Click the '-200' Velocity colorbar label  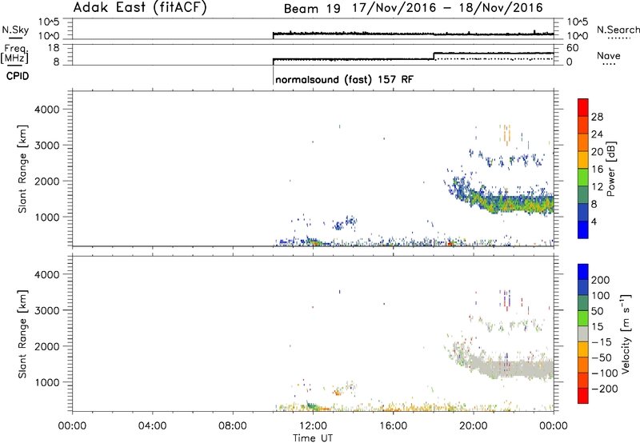coord(603,389)
